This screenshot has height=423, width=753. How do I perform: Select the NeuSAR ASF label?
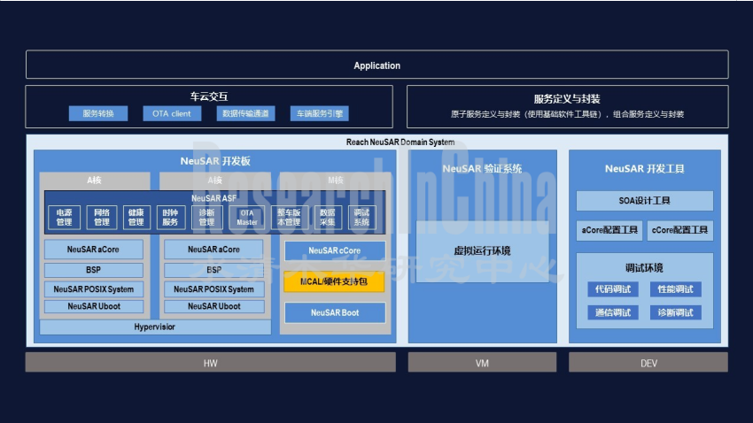(214, 198)
